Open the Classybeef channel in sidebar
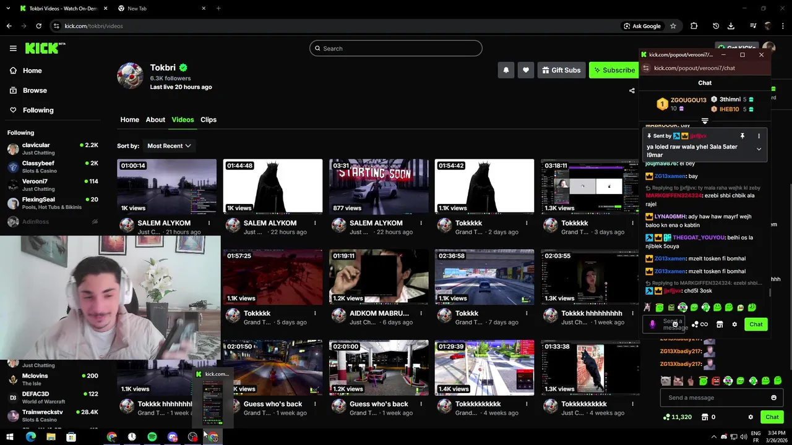 (53, 166)
